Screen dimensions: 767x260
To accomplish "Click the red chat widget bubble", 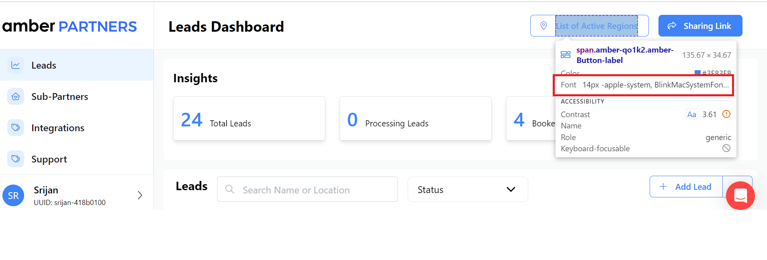I will 740,195.
